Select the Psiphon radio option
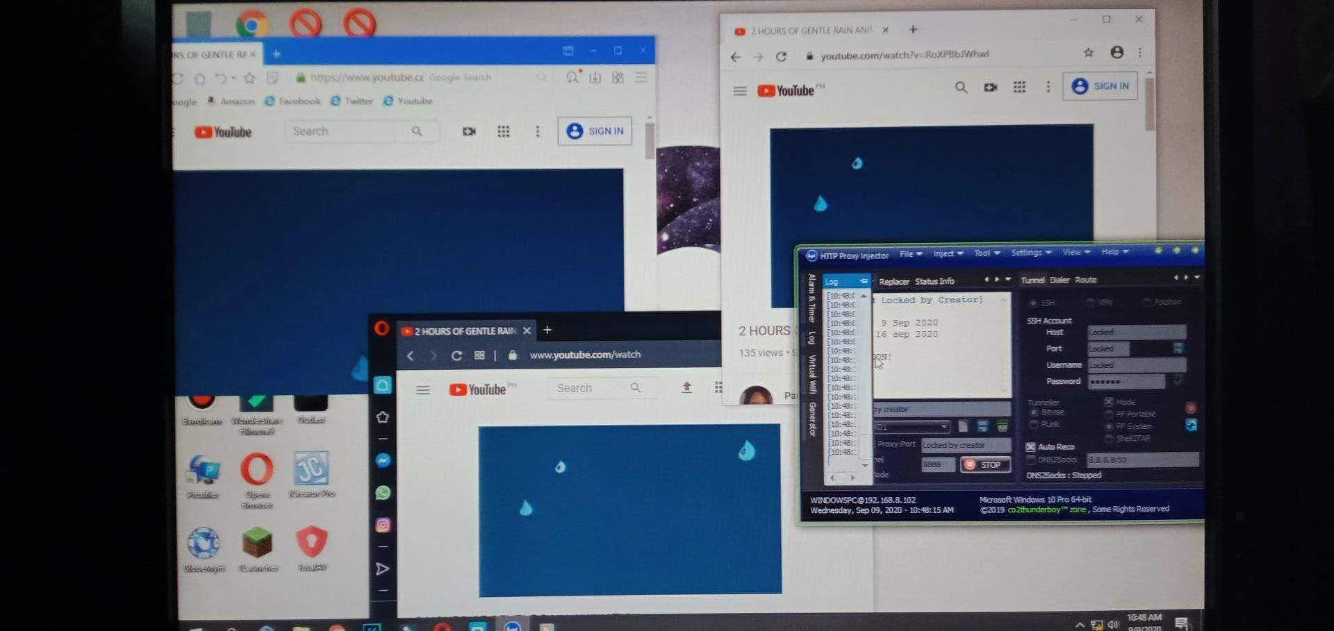 pyautogui.click(x=1146, y=302)
